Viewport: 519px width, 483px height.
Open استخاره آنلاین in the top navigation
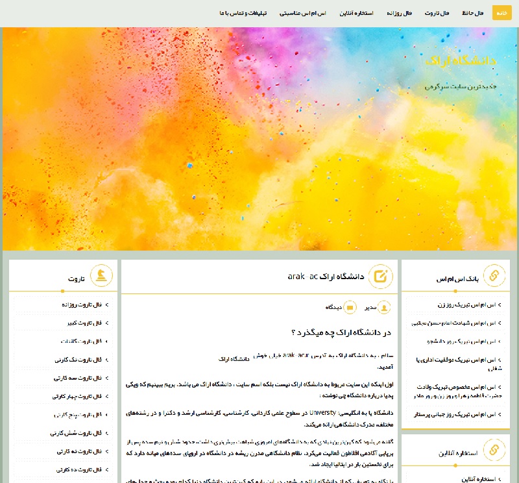356,13
